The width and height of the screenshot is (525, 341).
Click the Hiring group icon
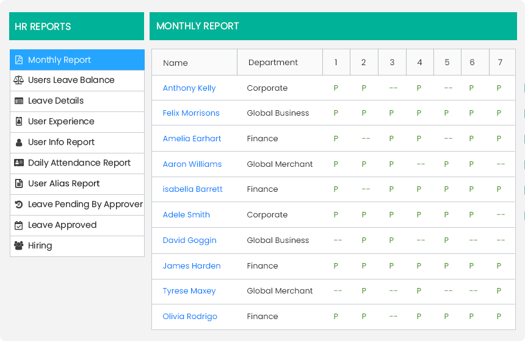point(19,245)
